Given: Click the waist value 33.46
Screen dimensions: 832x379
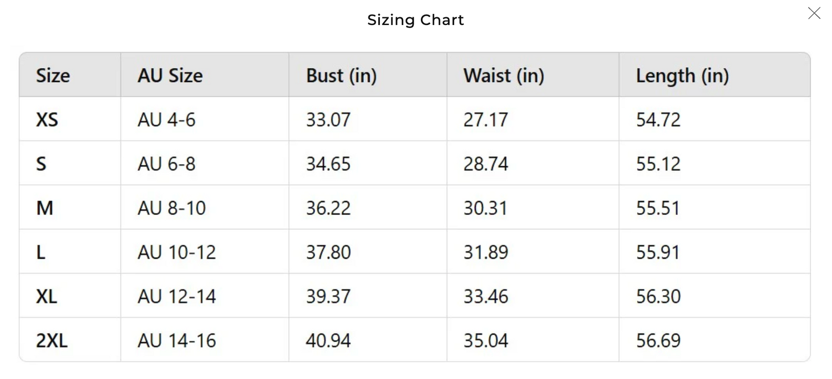Looking at the screenshot, I should [x=486, y=296].
